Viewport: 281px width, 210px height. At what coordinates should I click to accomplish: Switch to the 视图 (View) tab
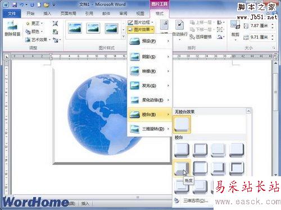(140, 14)
